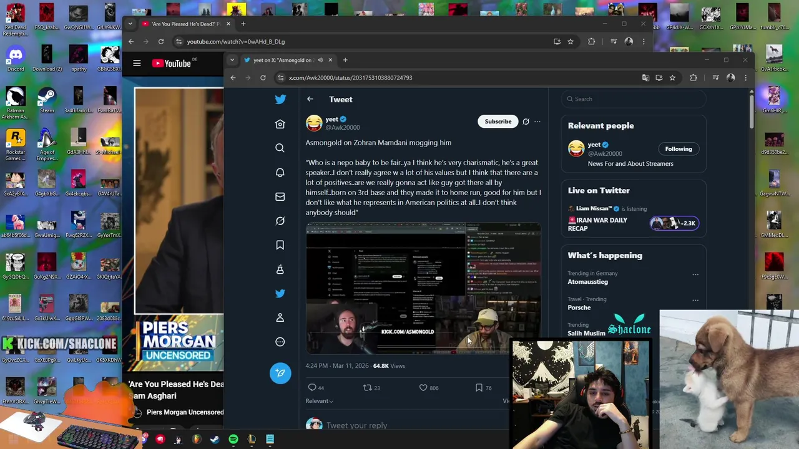Reload the x.com page
This screenshot has width=799, height=449.
coord(263,78)
